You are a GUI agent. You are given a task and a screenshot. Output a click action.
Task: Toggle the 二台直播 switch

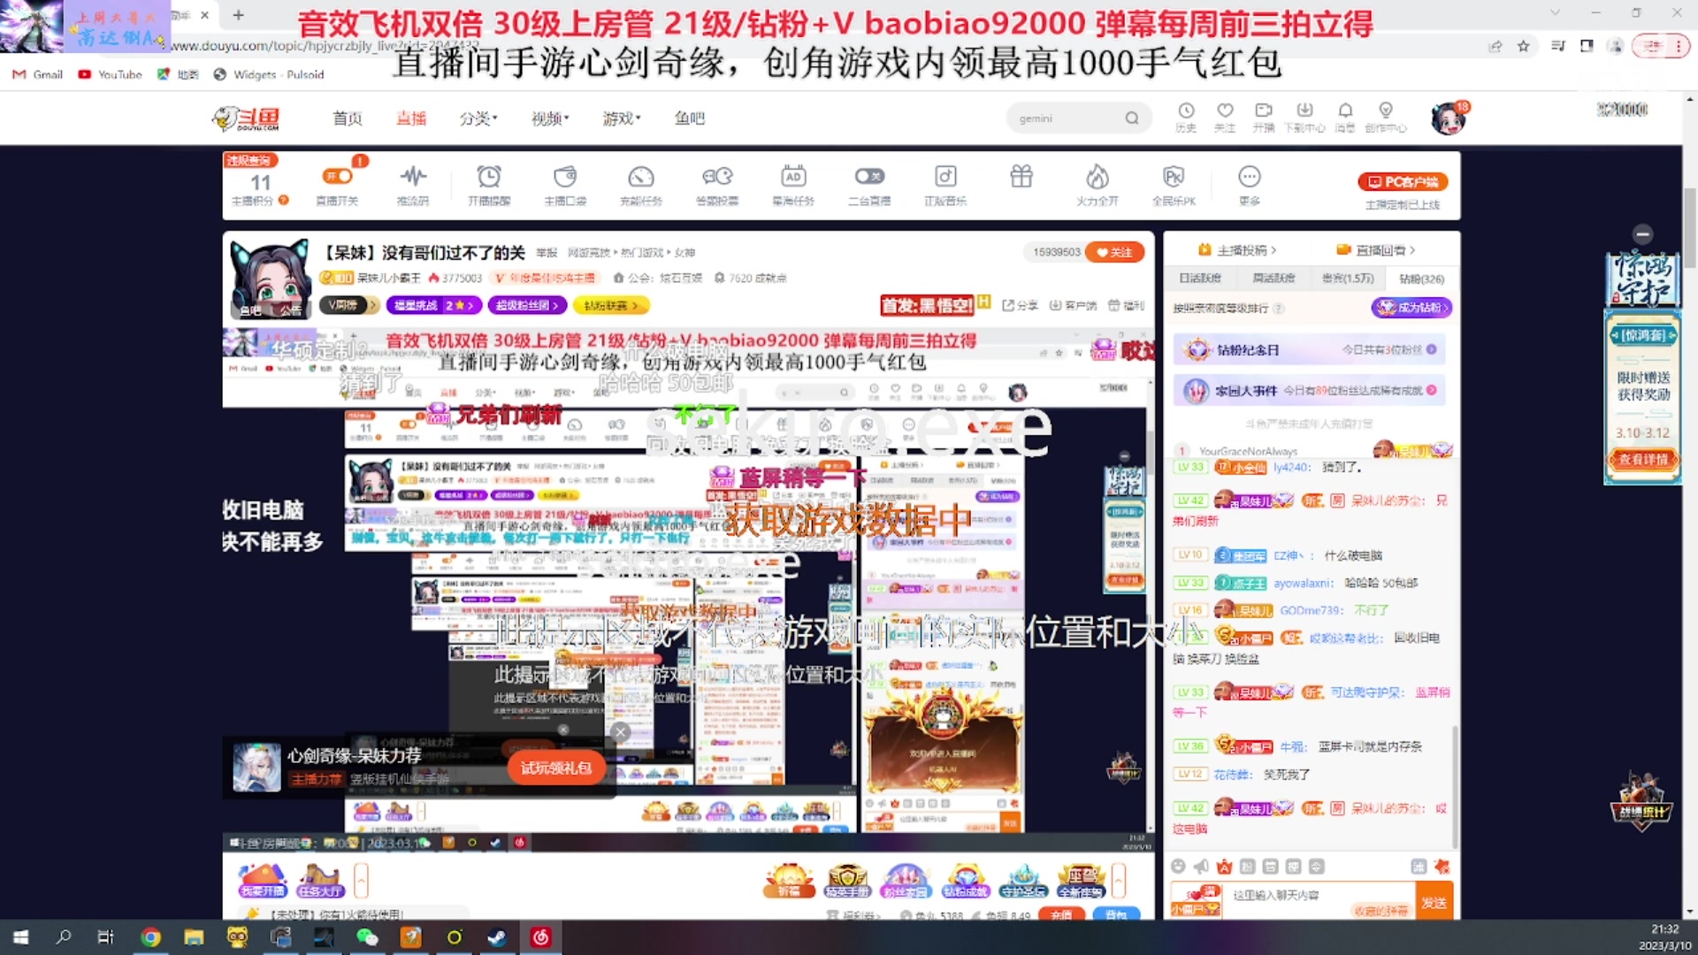(x=869, y=177)
